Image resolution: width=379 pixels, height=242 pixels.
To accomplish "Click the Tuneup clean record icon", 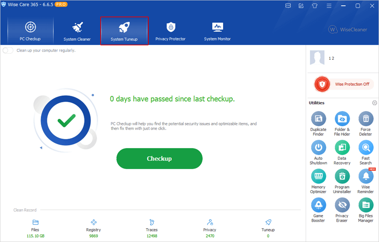I will (268, 222).
